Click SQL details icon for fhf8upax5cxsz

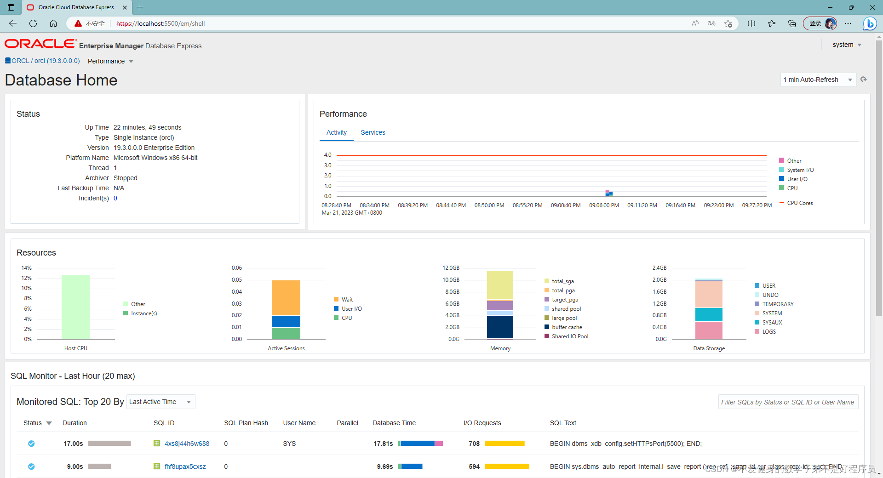(x=157, y=467)
